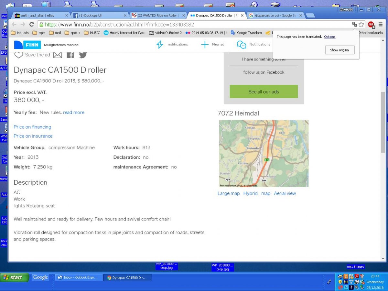
Task: Click the translate icon in address bar
Action: click(354, 25)
